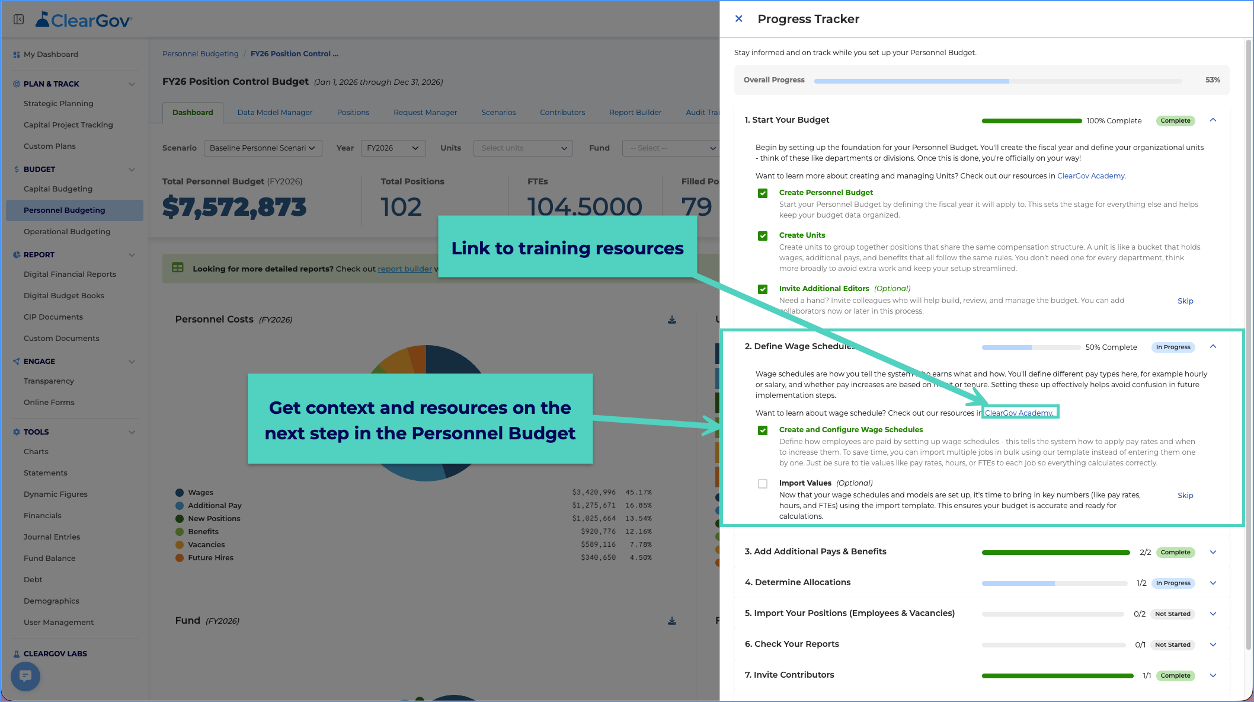Check the Import Values optional checkbox
Viewport: 1254px width, 702px height.
[763, 484]
